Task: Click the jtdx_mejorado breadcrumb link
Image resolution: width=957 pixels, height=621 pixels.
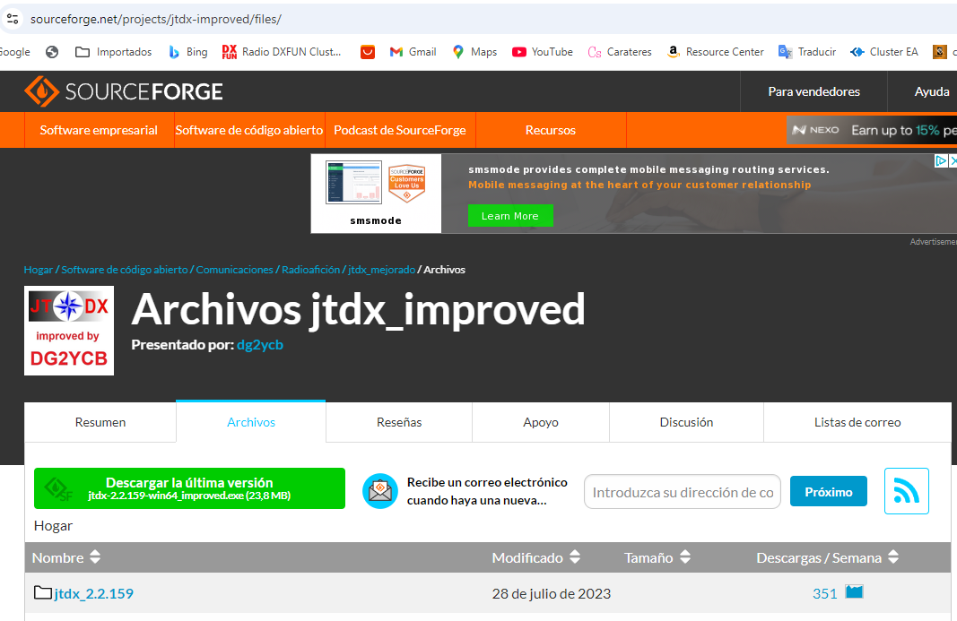Action: pyautogui.click(x=381, y=270)
